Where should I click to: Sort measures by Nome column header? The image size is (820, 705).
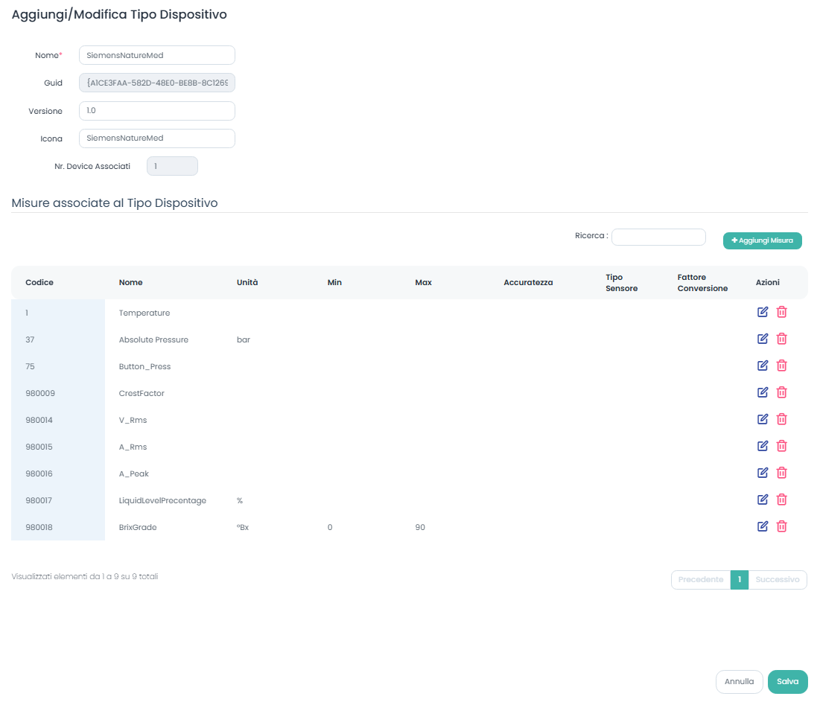pos(130,283)
